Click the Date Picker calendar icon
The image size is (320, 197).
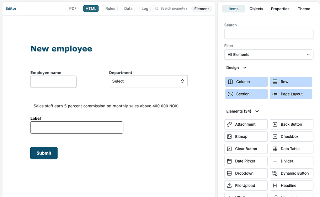pos(229,161)
